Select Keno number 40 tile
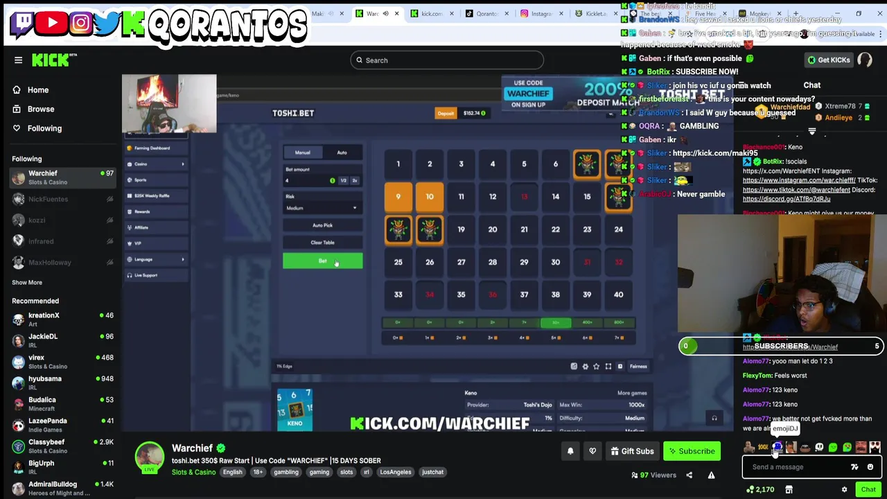The width and height of the screenshot is (887, 499). [618, 295]
